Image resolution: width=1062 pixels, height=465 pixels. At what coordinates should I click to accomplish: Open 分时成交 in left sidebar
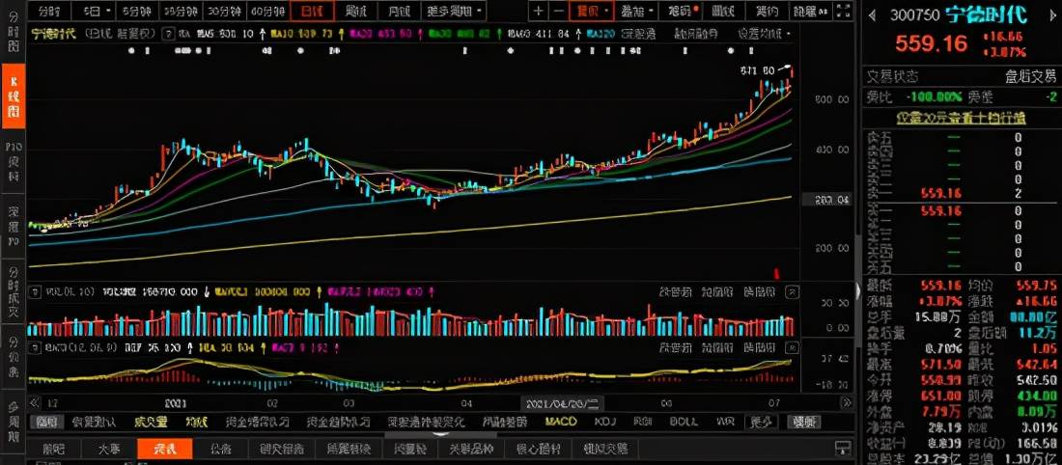(13, 291)
